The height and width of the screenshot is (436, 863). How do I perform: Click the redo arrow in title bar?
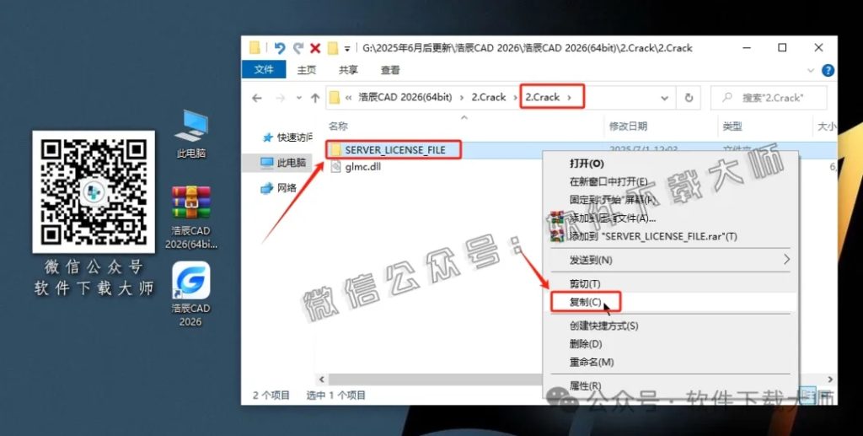click(297, 48)
